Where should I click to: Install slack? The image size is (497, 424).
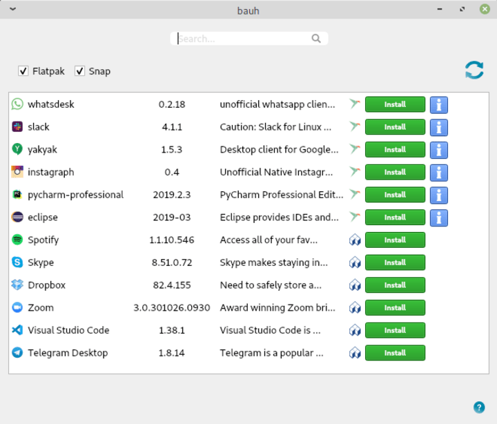[395, 127]
